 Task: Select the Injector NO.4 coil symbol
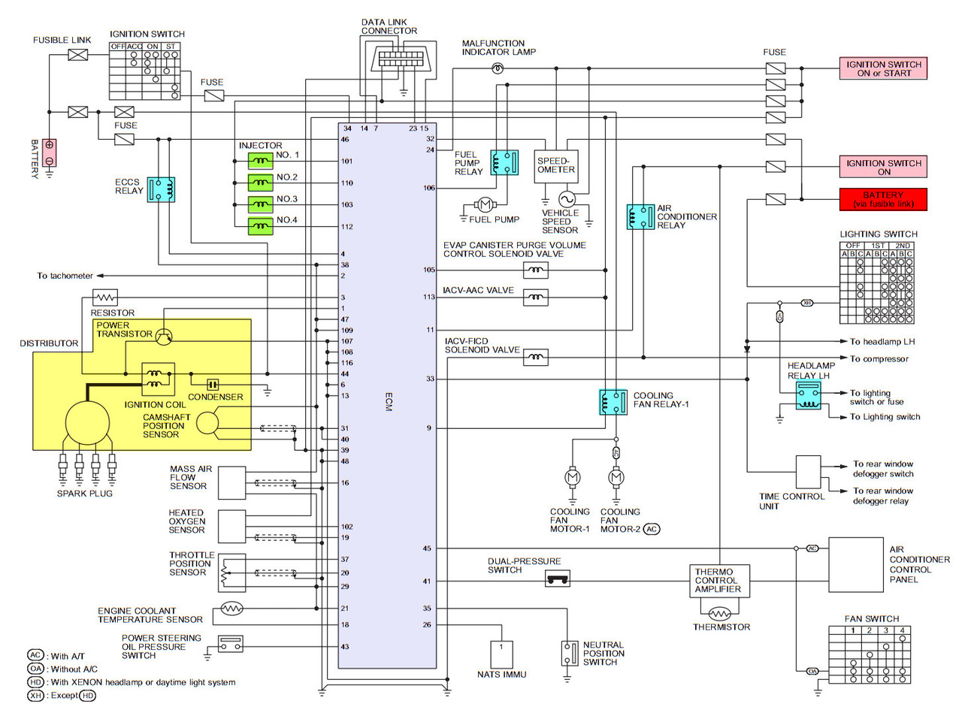[x=261, y=226]
